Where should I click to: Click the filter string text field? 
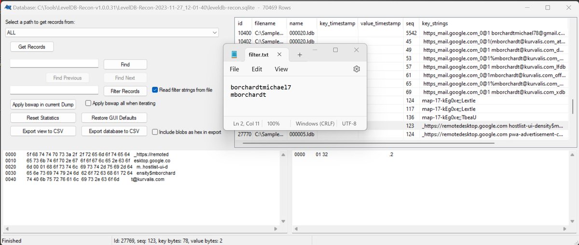pos(55,90)
